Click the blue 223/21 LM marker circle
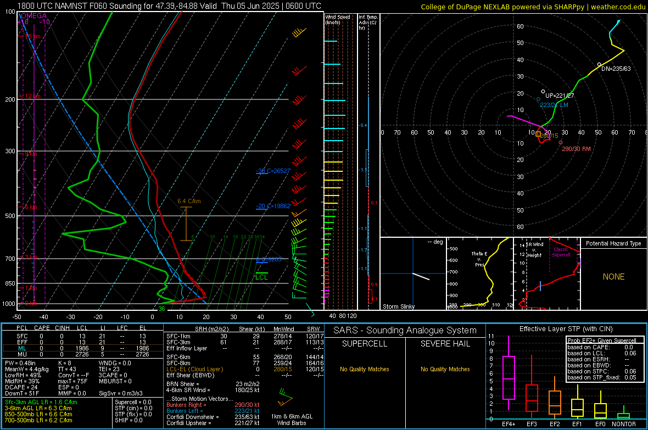 (539, 99)
